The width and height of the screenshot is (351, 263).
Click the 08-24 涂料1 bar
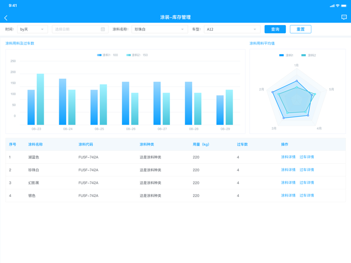(x=63, y=102)
